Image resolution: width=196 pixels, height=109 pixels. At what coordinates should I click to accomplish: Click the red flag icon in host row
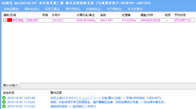coord(10,20)
